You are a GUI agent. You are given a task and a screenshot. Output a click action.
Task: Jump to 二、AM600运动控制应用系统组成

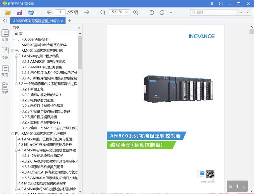click(41, 45)
